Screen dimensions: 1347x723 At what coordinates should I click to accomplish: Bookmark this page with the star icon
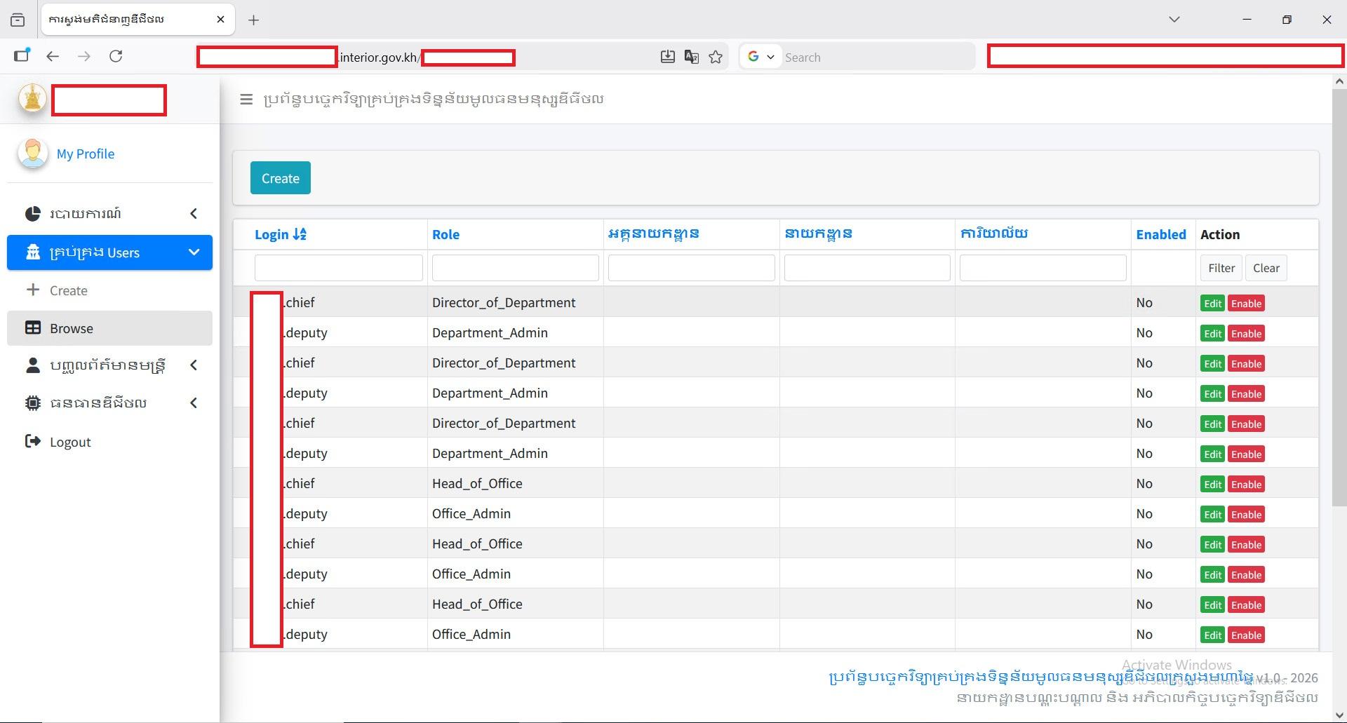pos(716,57)
